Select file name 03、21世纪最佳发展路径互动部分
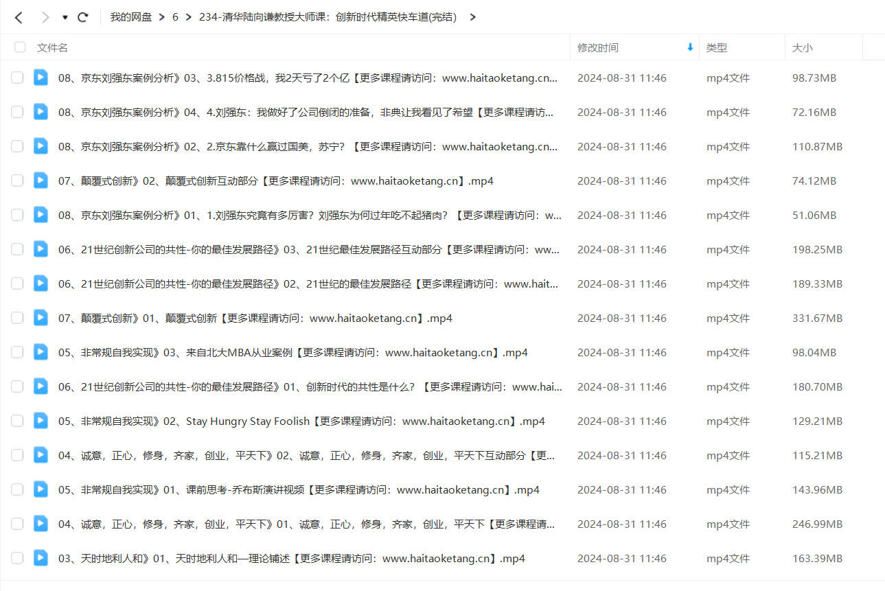 (309, 250)
